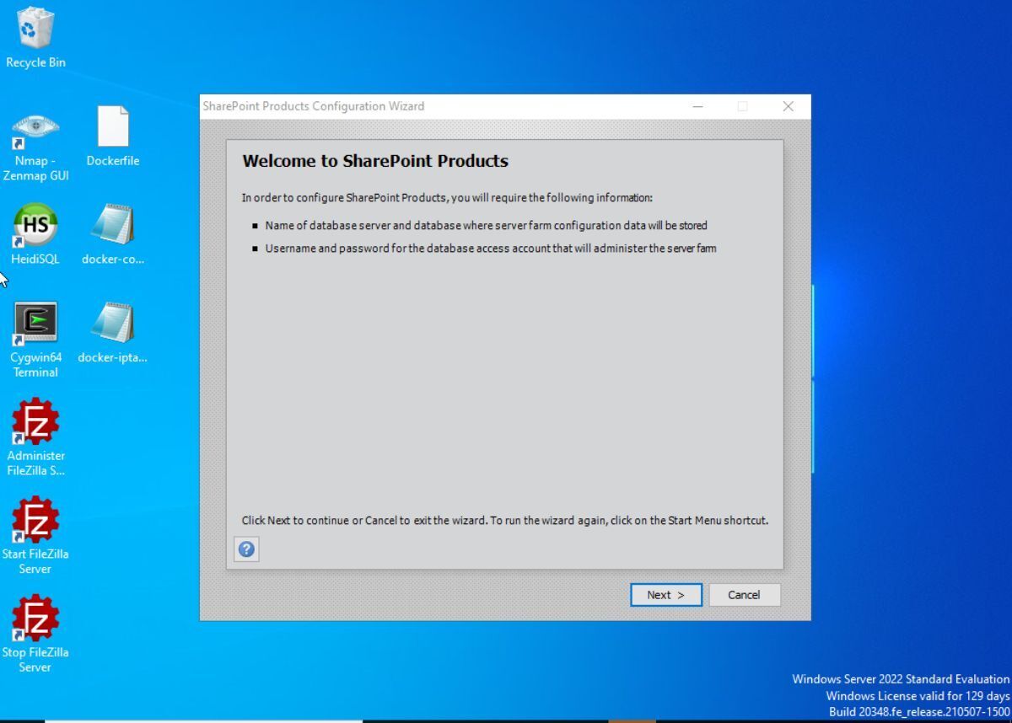This screenshot has width=1012, height=723.
Task: Select the Cygwin64 Terminal shortcut
Action: (x=35, y=340)
